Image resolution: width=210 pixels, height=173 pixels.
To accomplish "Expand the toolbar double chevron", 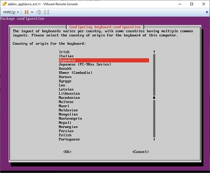I will point(207,12).
